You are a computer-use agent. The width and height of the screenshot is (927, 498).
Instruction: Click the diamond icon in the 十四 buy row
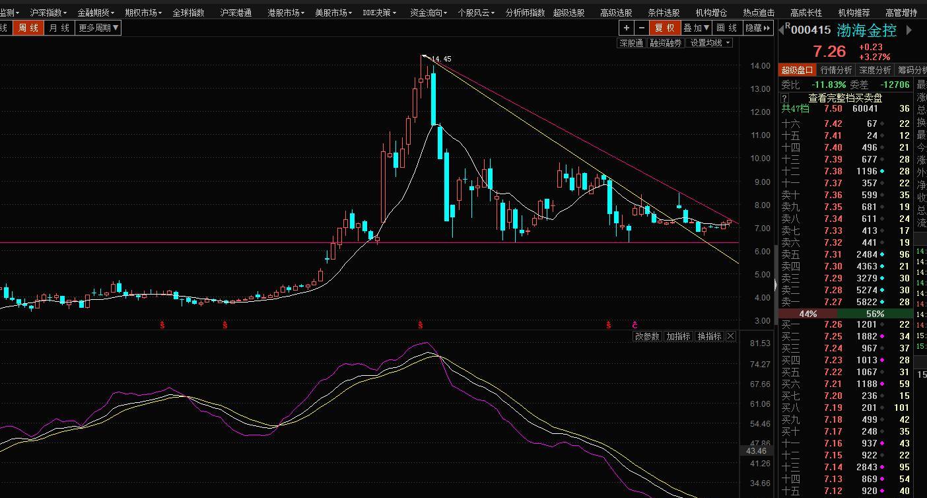pyautogui.click(x=882, y=479)
